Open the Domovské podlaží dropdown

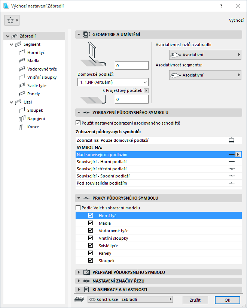113,82
